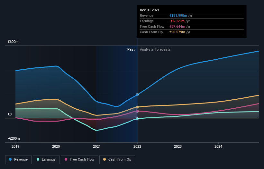The image size is (264, 169).
Task: Click the Analysts Forecasts label
Action: click(x=155, y=49)
